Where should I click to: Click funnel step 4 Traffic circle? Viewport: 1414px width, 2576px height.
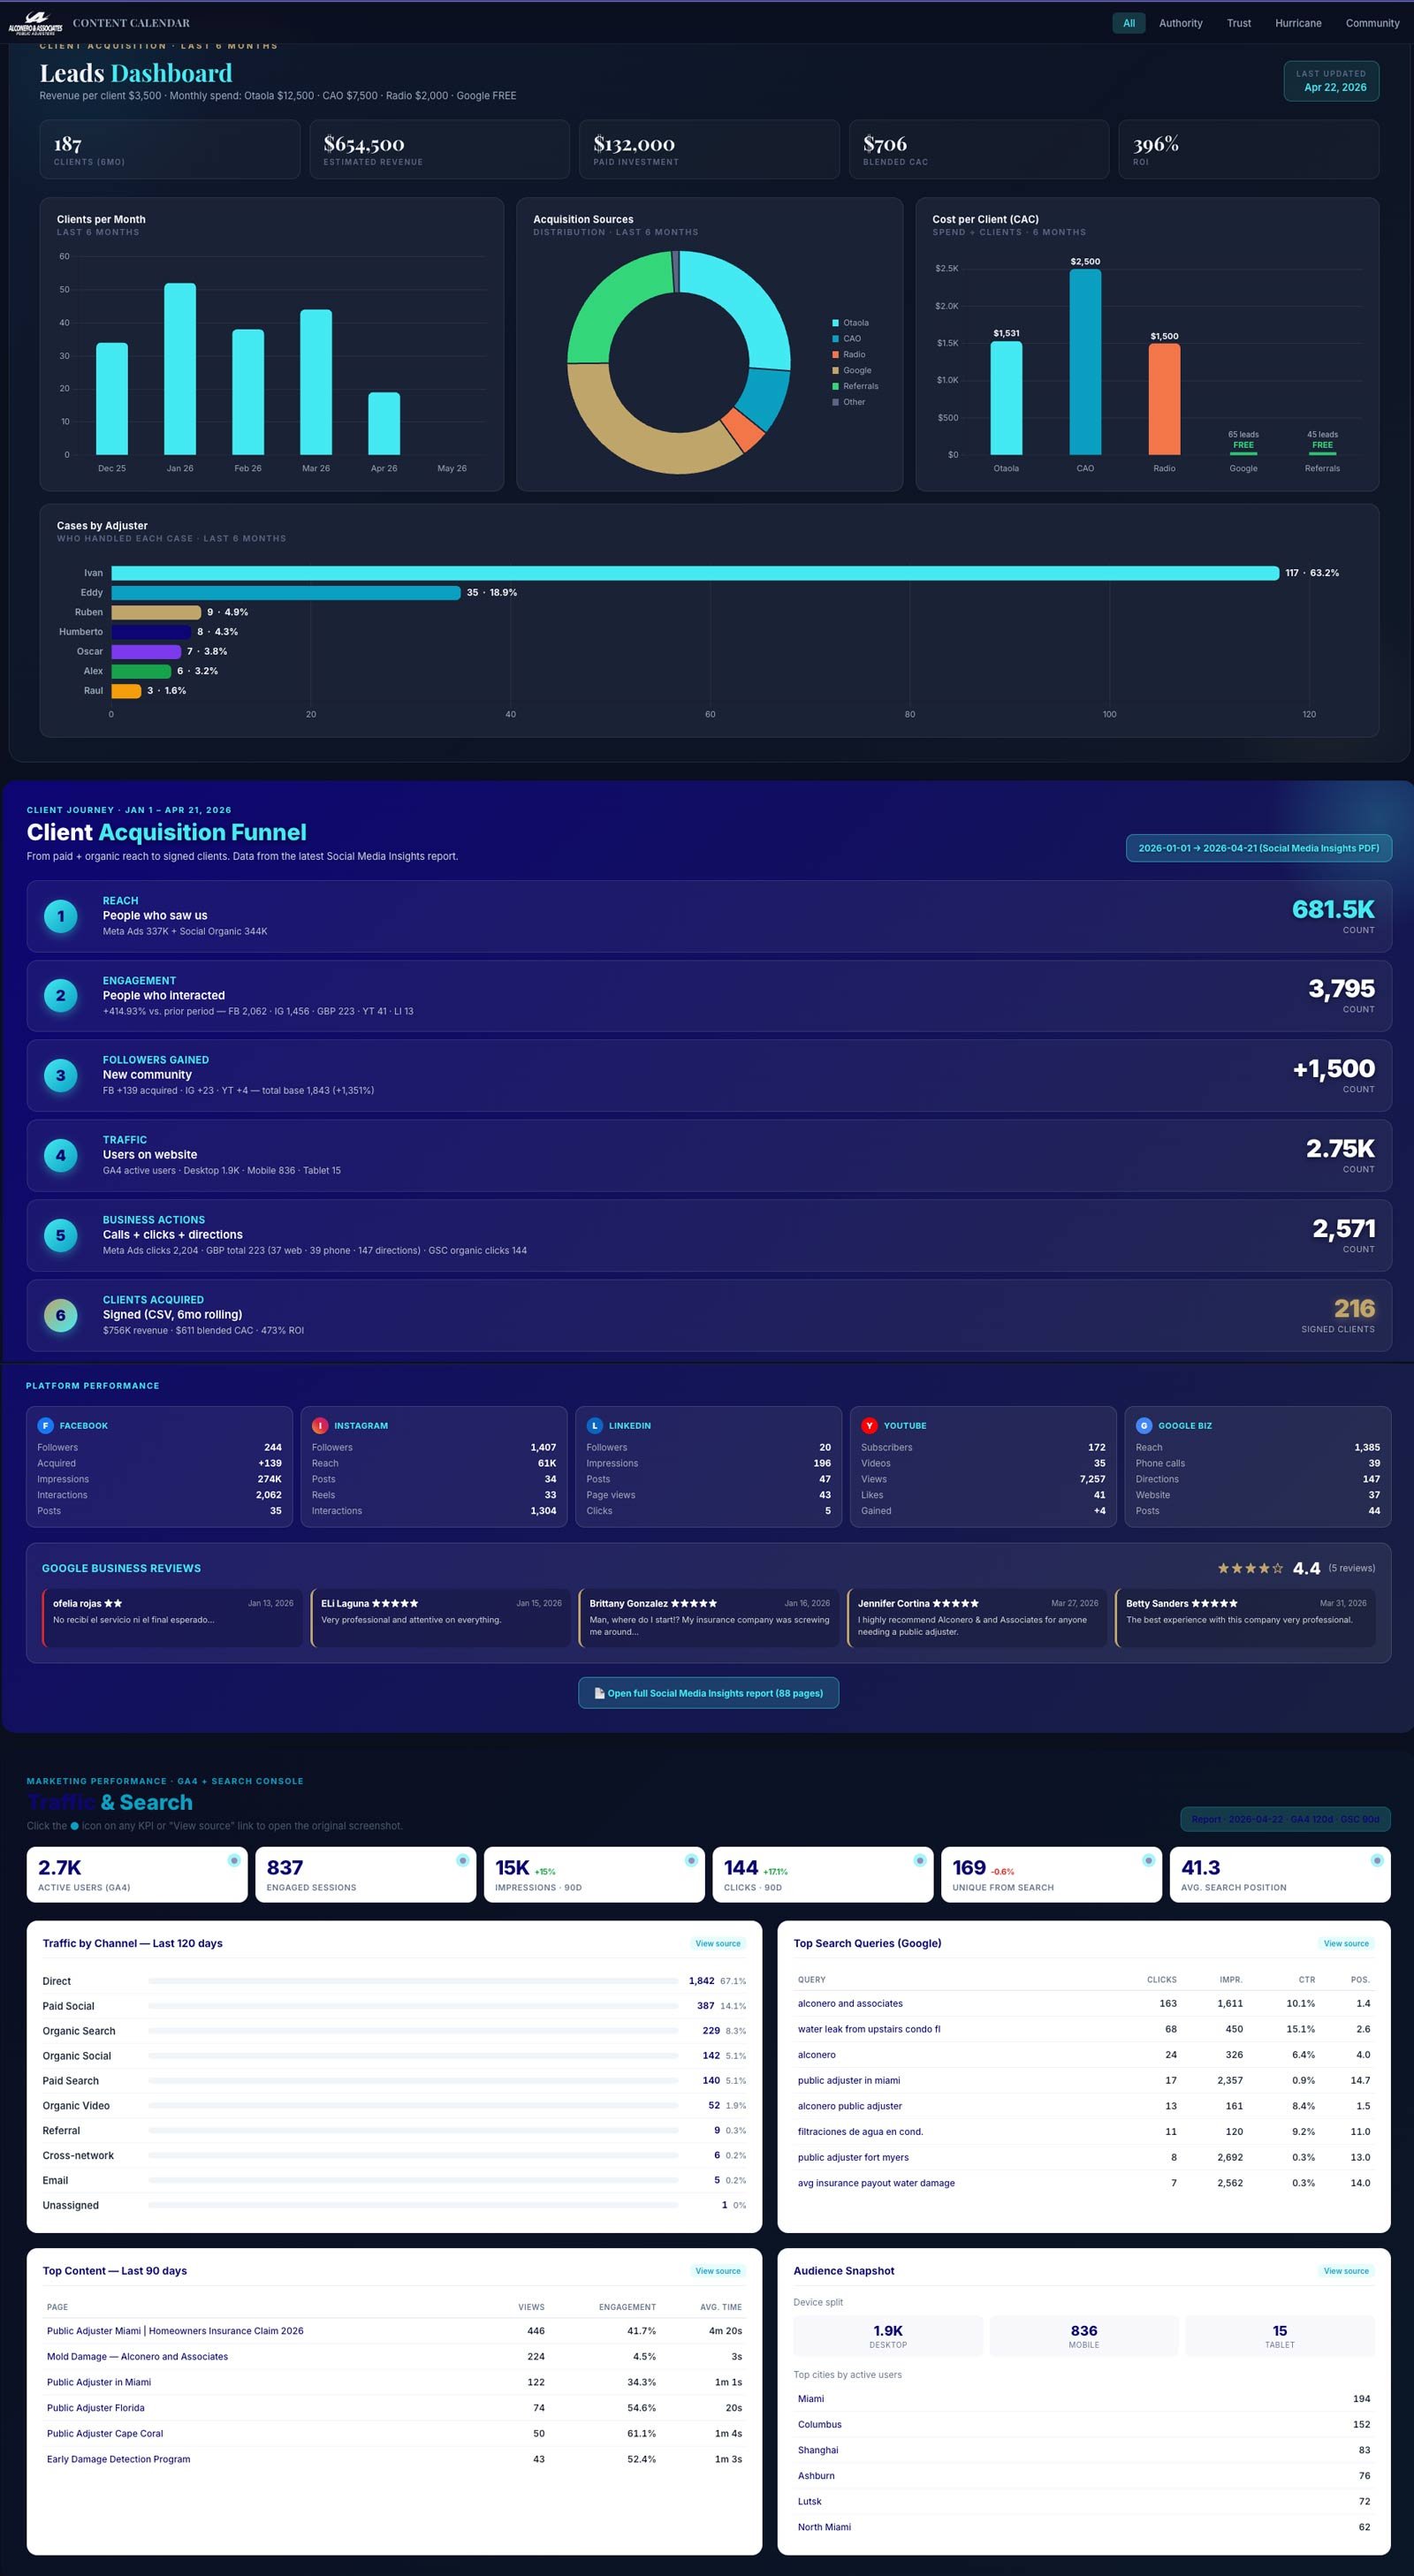click(x=61, y=1156)
